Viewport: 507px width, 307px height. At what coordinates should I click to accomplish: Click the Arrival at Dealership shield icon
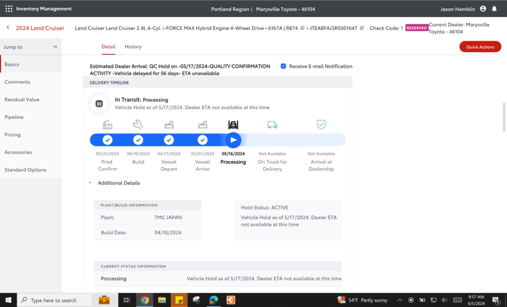click(321, 125)
